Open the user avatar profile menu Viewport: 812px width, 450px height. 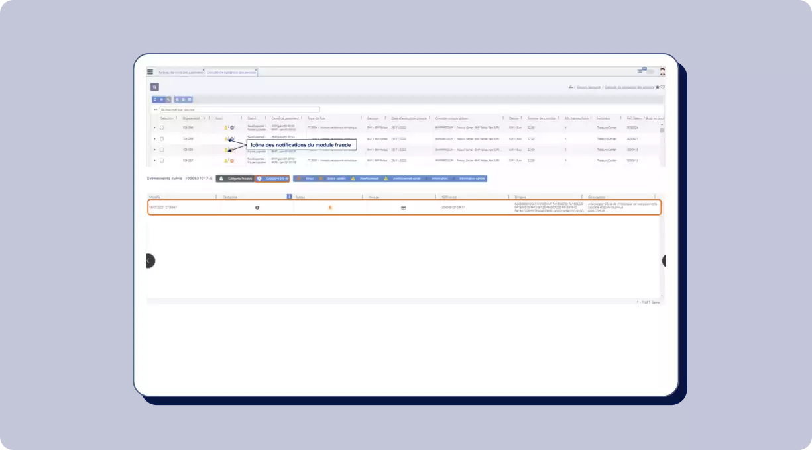coord(662,71)
